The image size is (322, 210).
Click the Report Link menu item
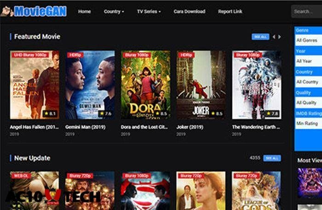(230, 11)
